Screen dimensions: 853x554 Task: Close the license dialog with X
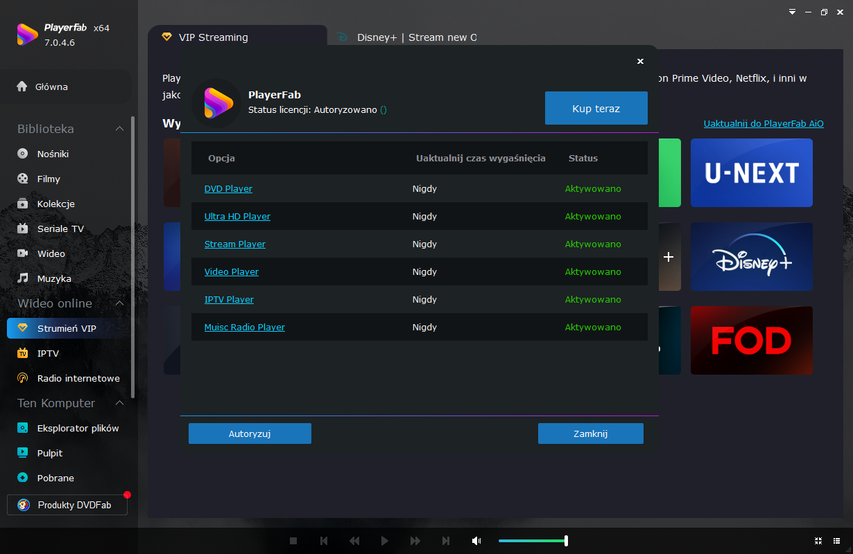(x=640, y=61)
